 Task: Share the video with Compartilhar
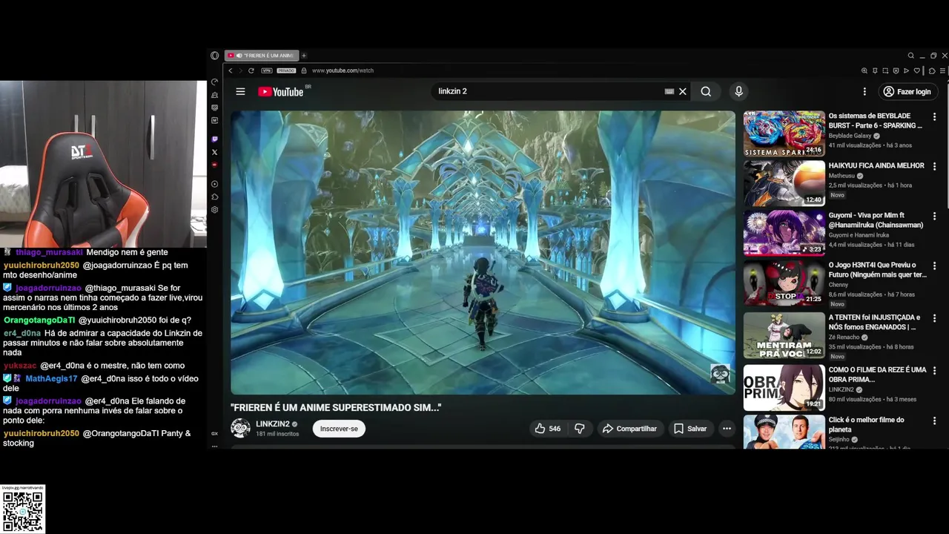629,429
